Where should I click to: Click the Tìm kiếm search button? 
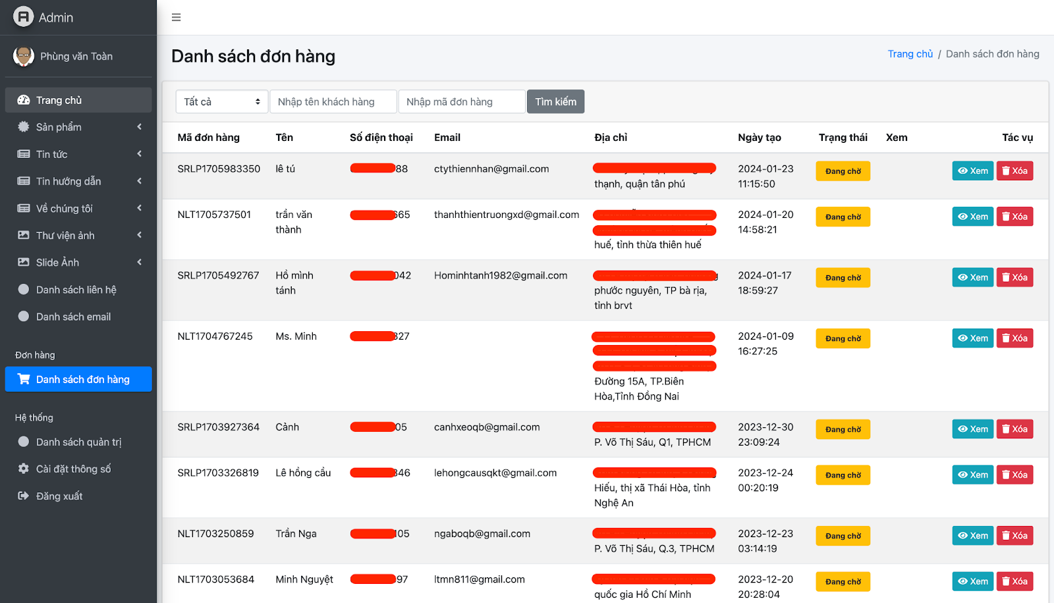click(x=555, y=102)
